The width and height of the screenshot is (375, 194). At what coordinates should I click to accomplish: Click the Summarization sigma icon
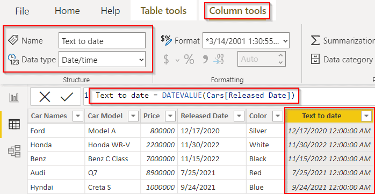[x=315, y=41]
